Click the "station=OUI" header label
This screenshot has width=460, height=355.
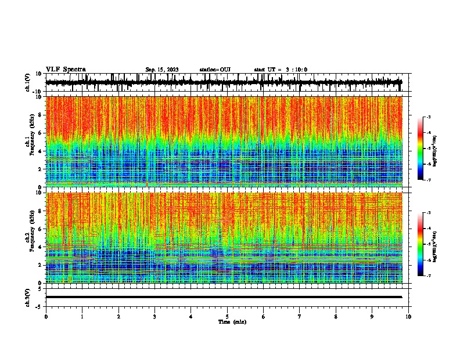click(x=215, y=70)
